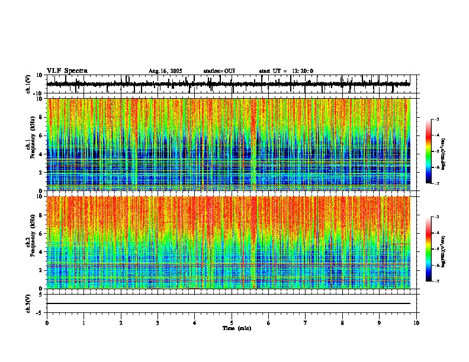Click the ch.2 color bar PSD unit label
The height and width of the screenshot is (362, 469).
pos(444,251)
